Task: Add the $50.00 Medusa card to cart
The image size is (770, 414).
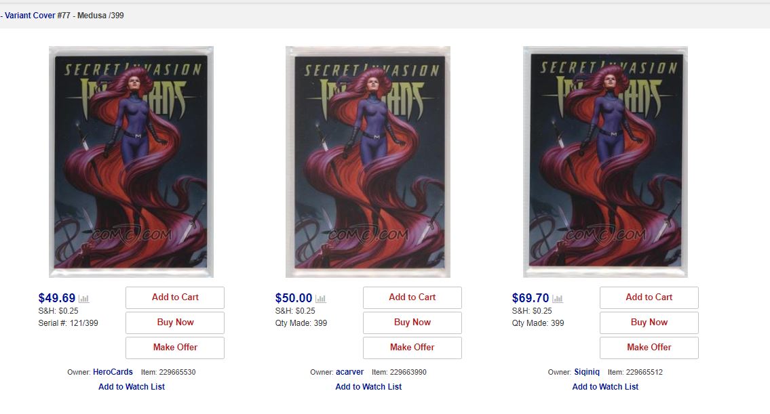Action: (x=412, y=297)
